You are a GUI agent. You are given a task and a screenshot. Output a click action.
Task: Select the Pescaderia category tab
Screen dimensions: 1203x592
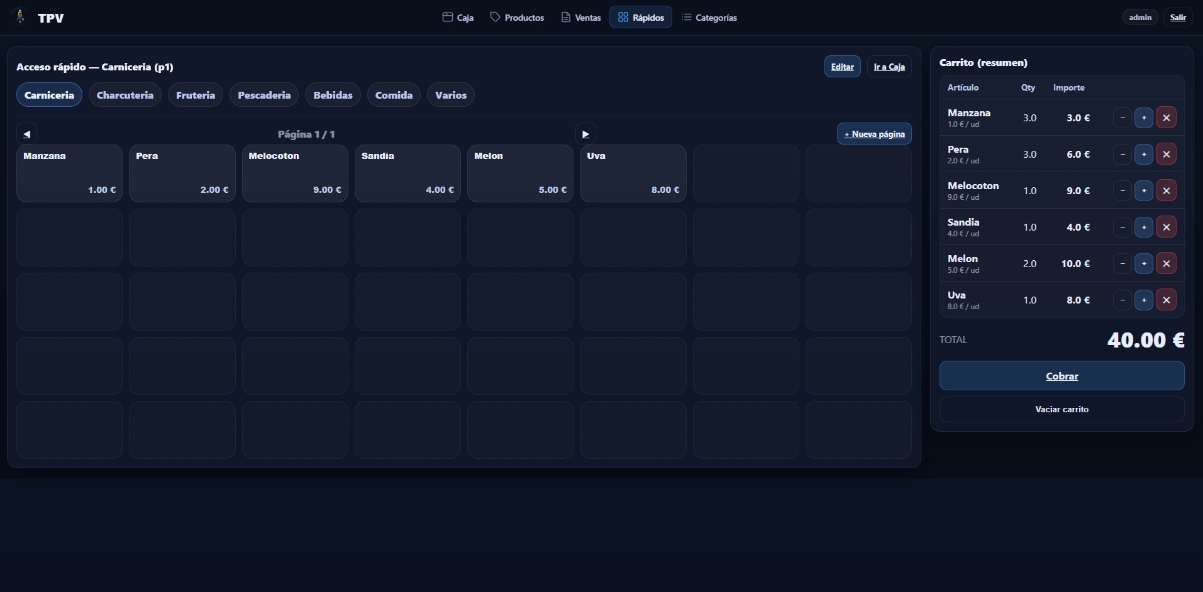point(264,94)
